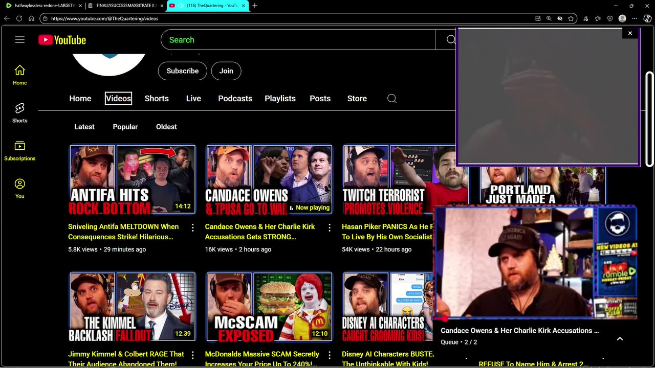Viewport: 655px width, 368px height.
Task: Reload the page with the refresh icon
Action: [x=19, y=18]
